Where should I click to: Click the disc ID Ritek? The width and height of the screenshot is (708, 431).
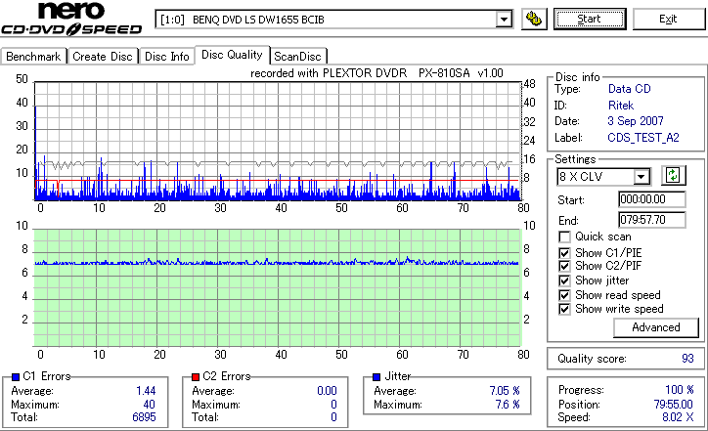(x=621, y=106)
